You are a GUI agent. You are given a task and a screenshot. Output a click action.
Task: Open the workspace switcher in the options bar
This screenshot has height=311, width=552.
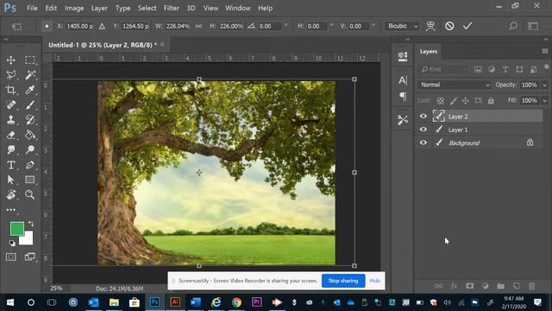pyautogui.click(x=533, y=26)
